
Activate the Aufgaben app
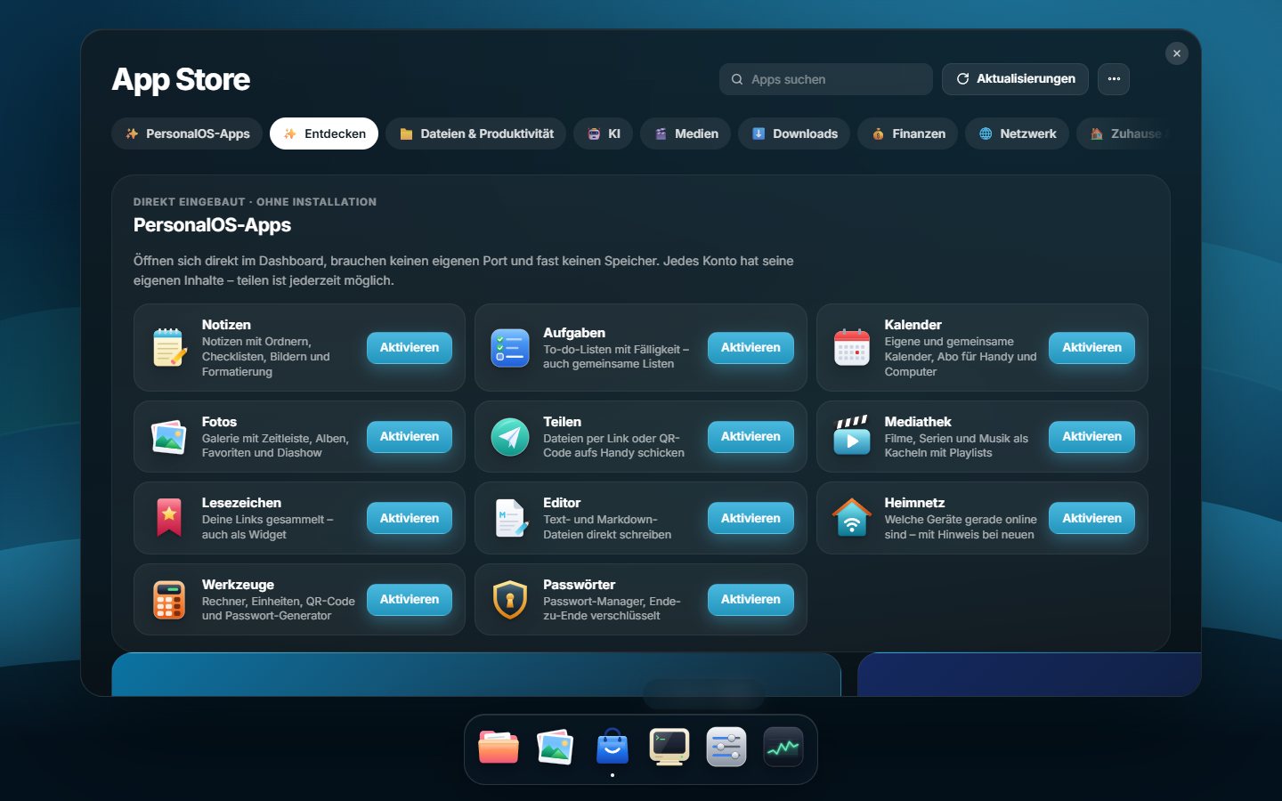[x=751, y=348]
